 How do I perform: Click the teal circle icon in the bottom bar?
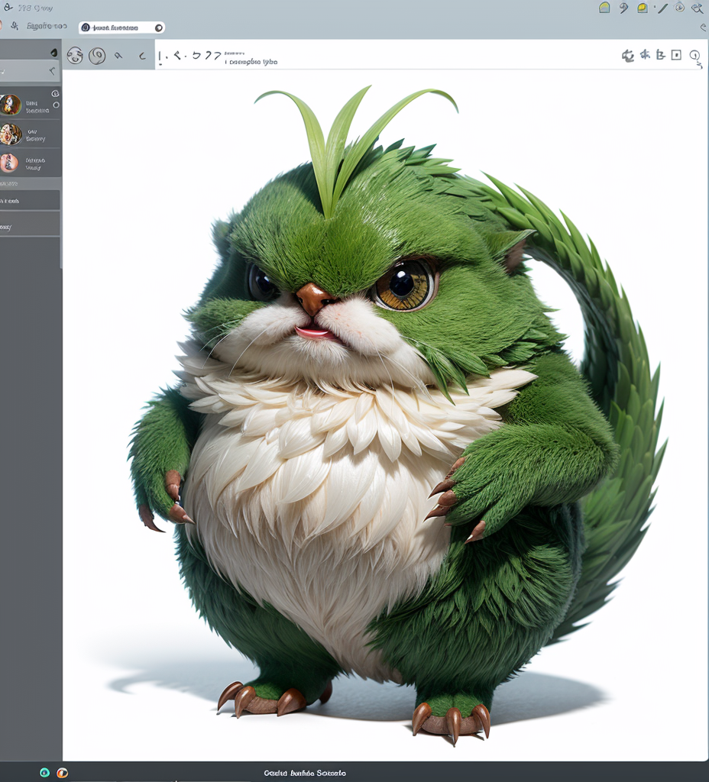click(x=45, y=773)
